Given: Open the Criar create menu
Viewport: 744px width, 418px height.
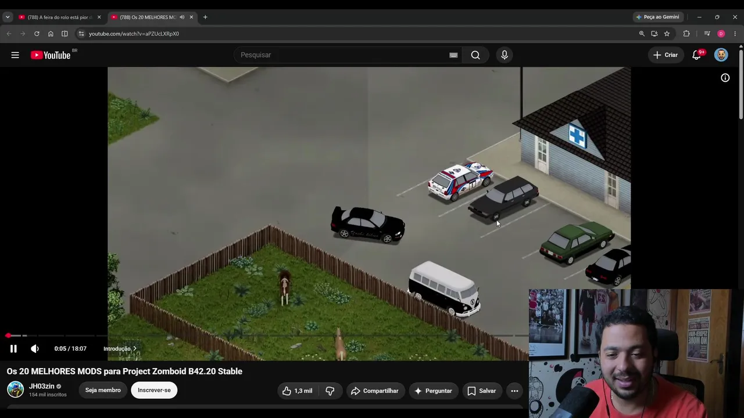Looking at the screenshot, I should pyautogui.click(x=666, y=55).
